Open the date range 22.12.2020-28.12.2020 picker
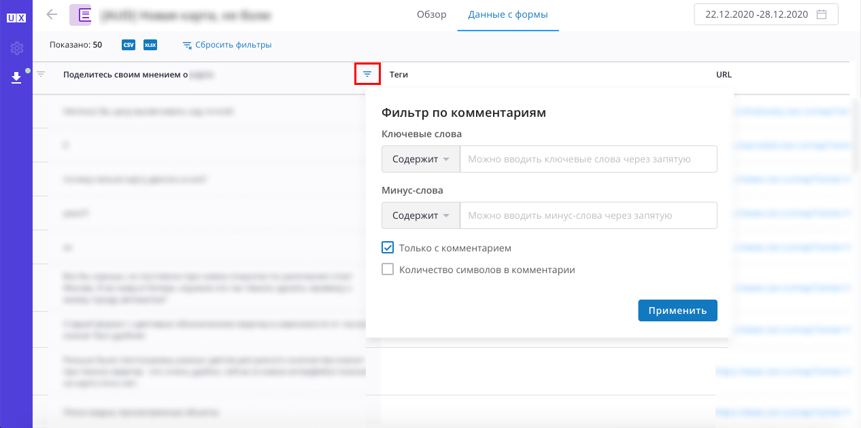Viewport: 861px width, 428px height. 766,14
